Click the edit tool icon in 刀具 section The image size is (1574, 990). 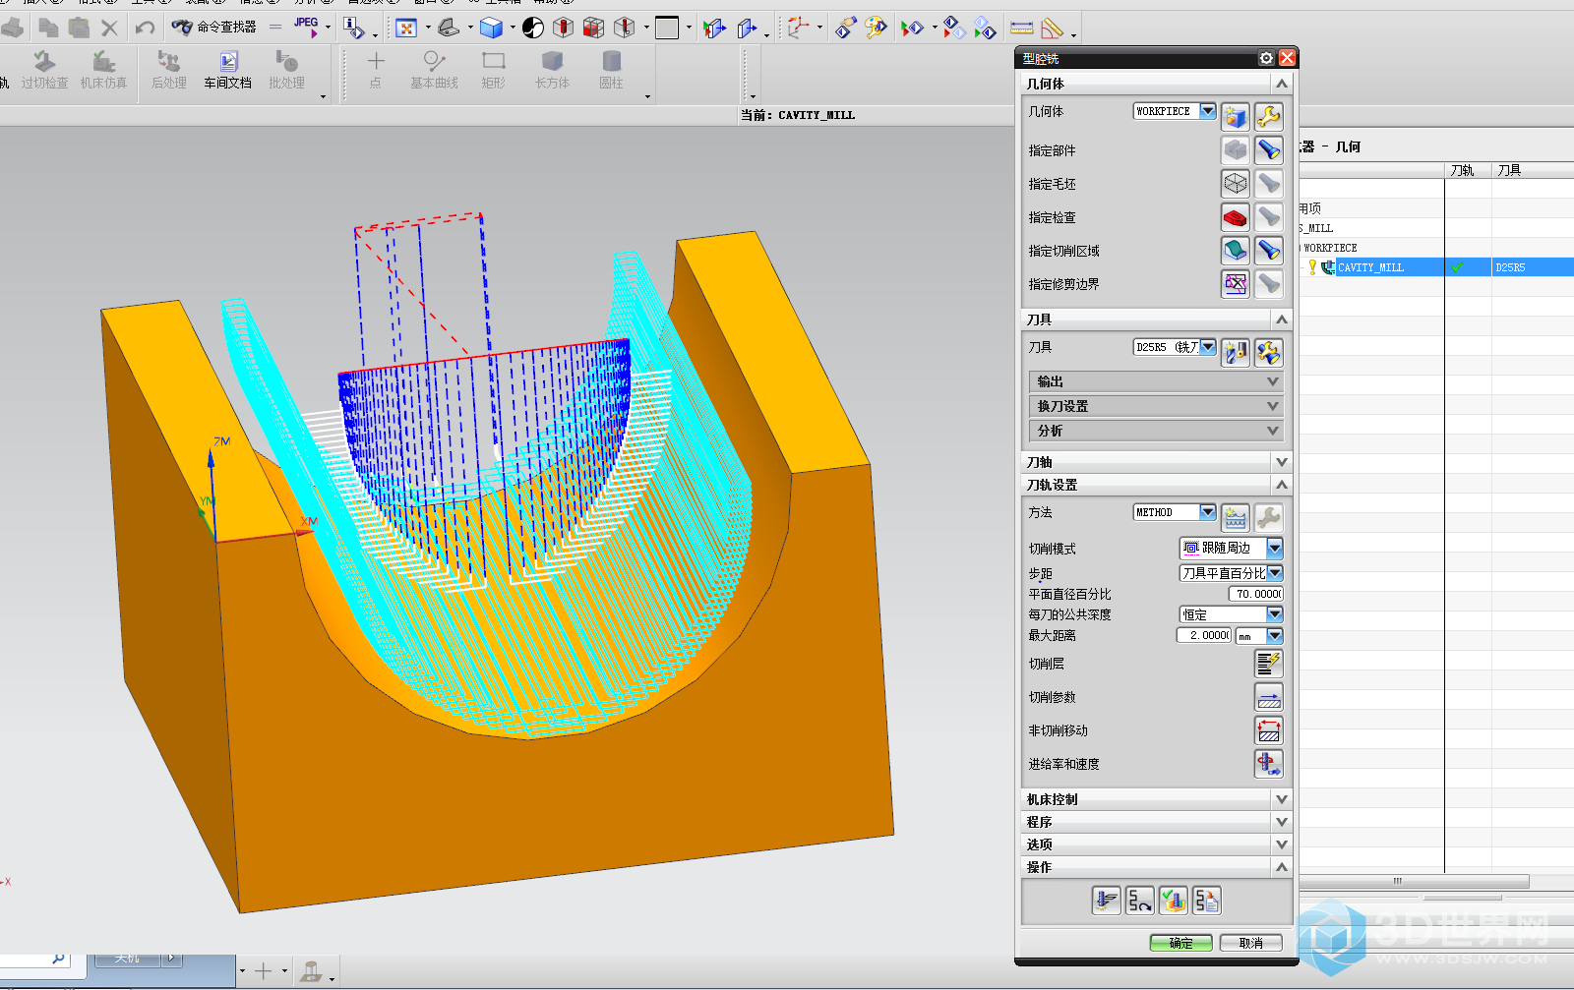pyautogui.click(x=1269, y=353)
